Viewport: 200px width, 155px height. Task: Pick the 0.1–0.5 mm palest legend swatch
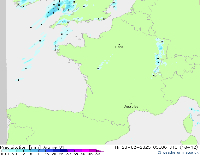click(5, 151)
